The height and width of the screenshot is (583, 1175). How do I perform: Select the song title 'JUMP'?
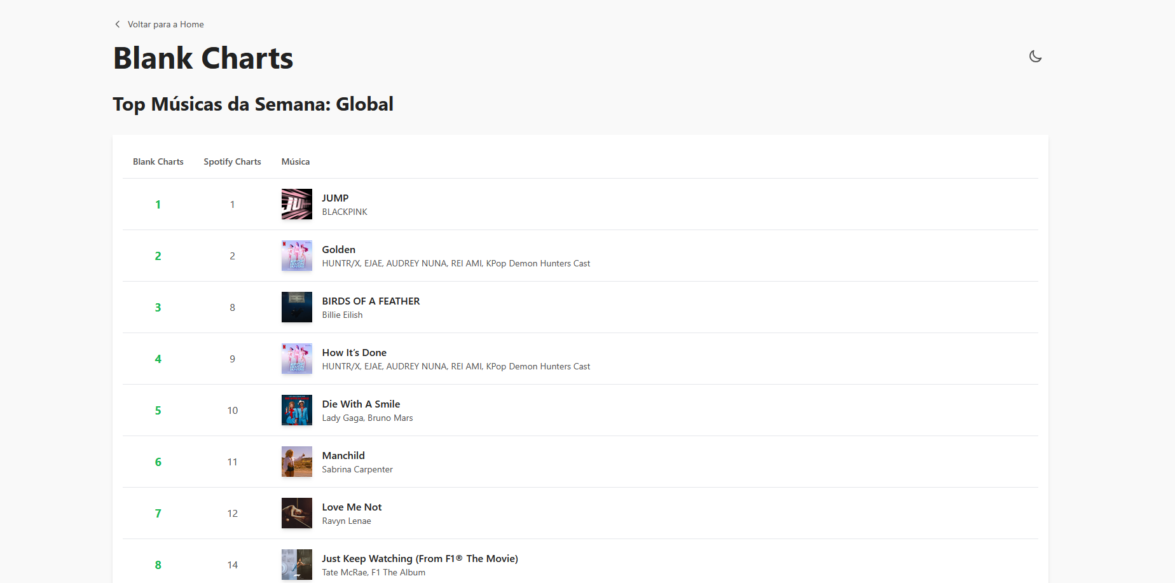coord(335,198)
